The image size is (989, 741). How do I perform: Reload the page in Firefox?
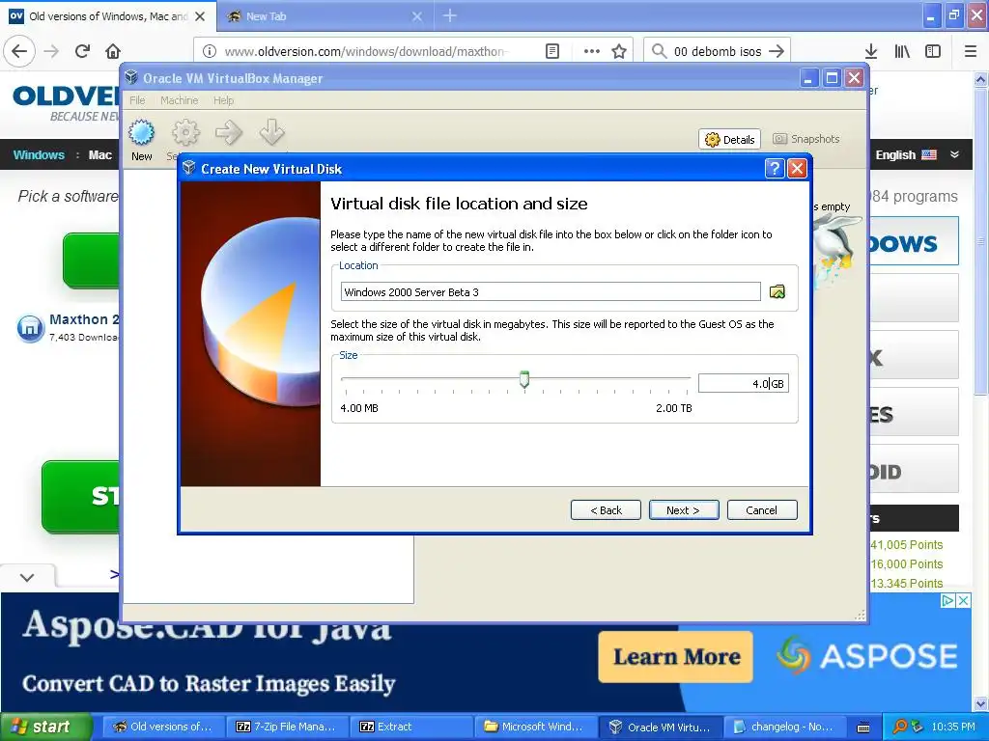pos(82,51)
